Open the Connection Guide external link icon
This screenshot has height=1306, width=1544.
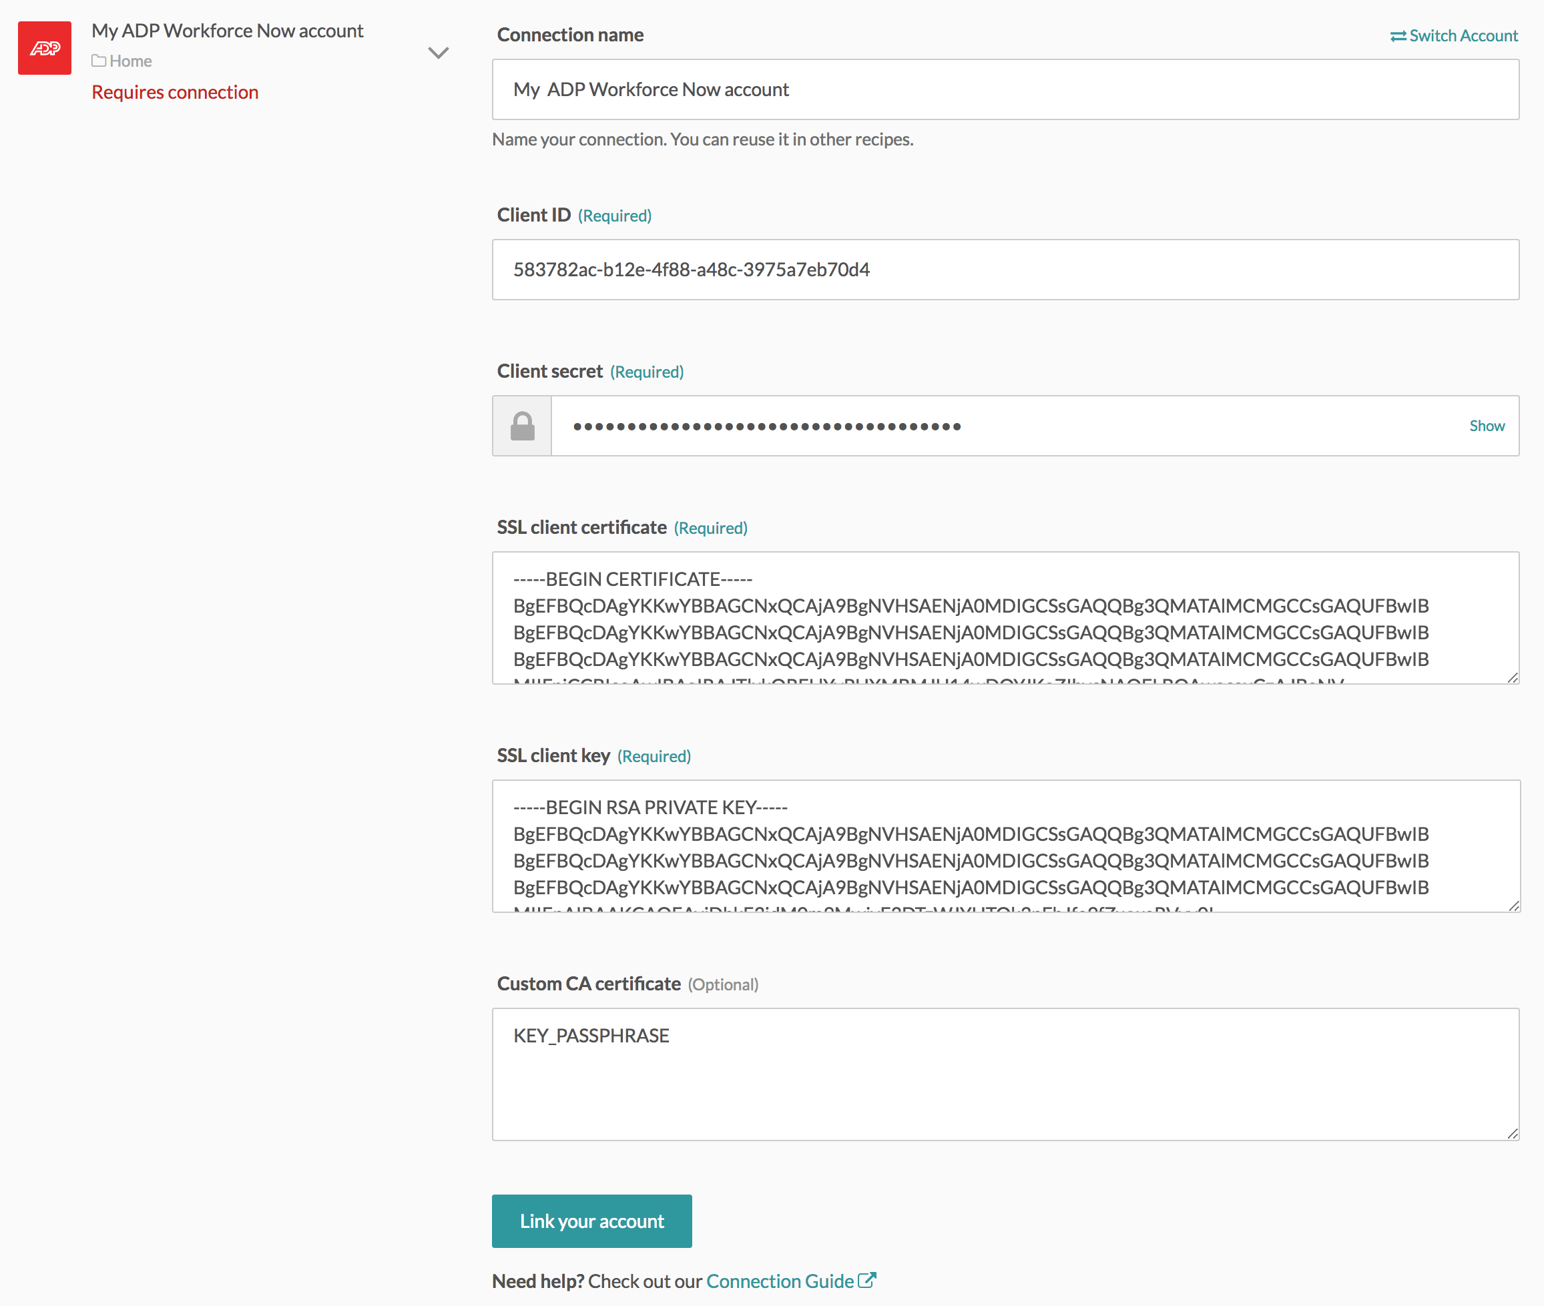tap(866, 1279)
